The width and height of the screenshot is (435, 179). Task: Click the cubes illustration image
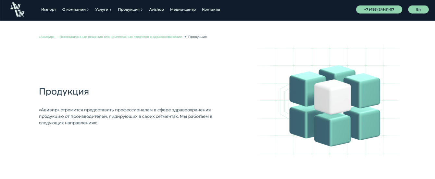coord(329,101)
